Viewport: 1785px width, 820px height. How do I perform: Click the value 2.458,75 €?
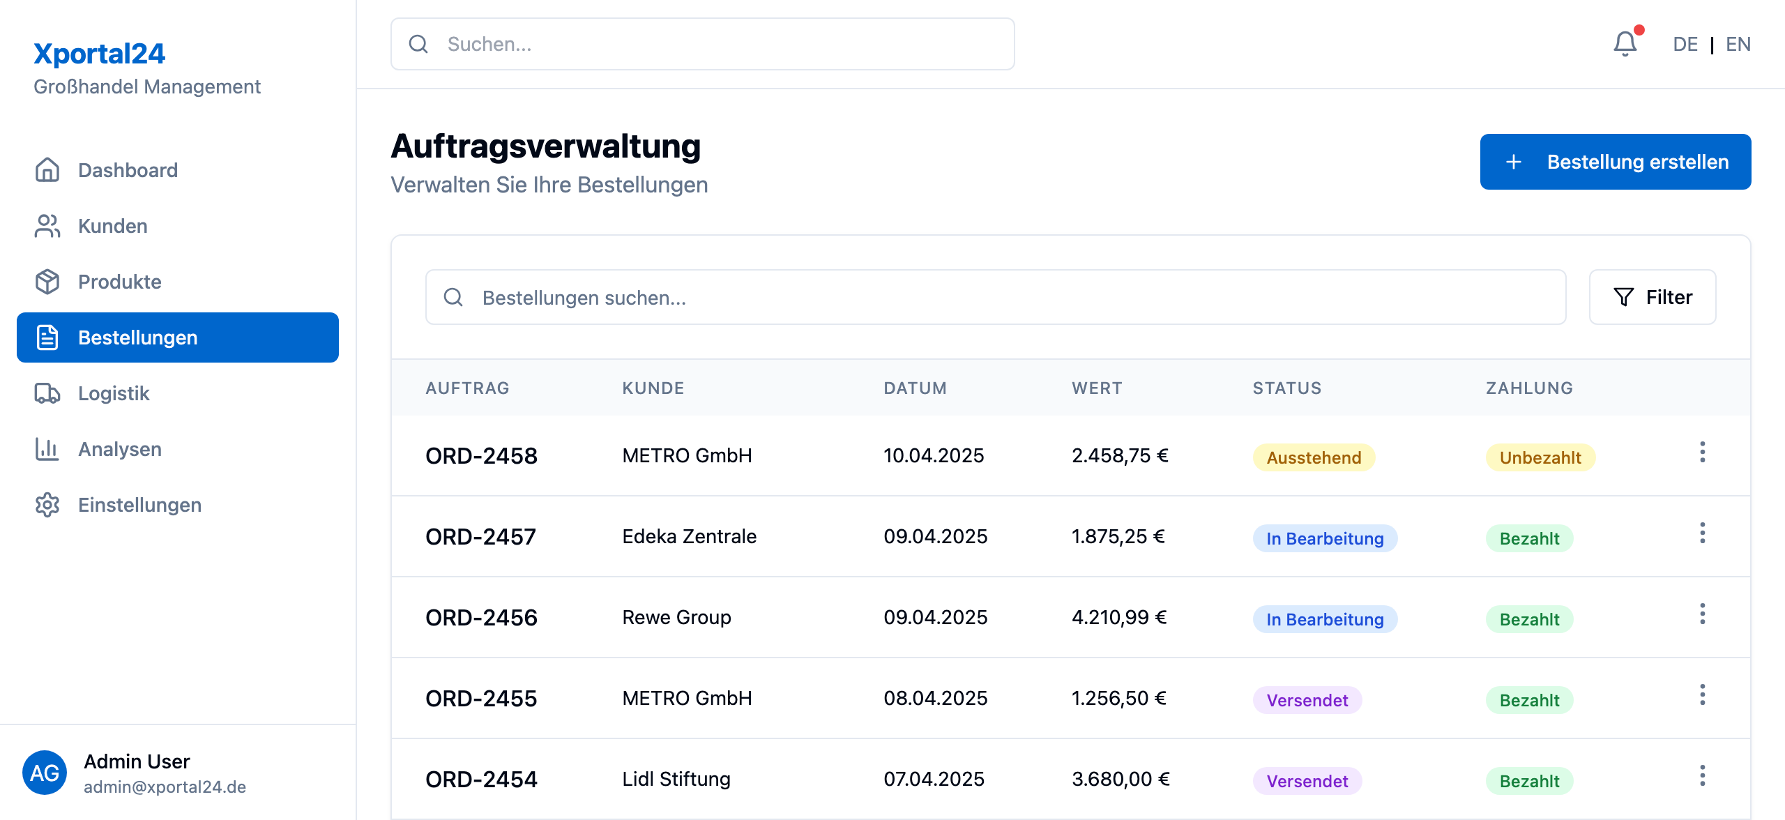click(1120, 455)
